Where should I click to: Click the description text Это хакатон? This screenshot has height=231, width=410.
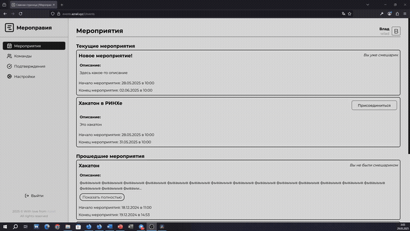point(91,124)
